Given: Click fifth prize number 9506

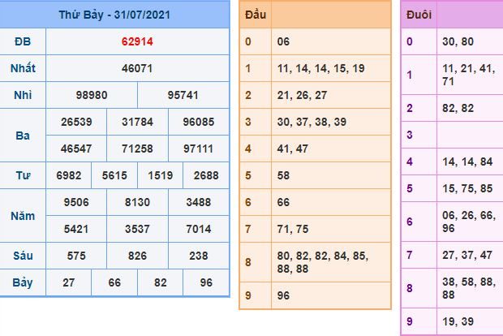Looking at the screenshot, I should 76,202.
